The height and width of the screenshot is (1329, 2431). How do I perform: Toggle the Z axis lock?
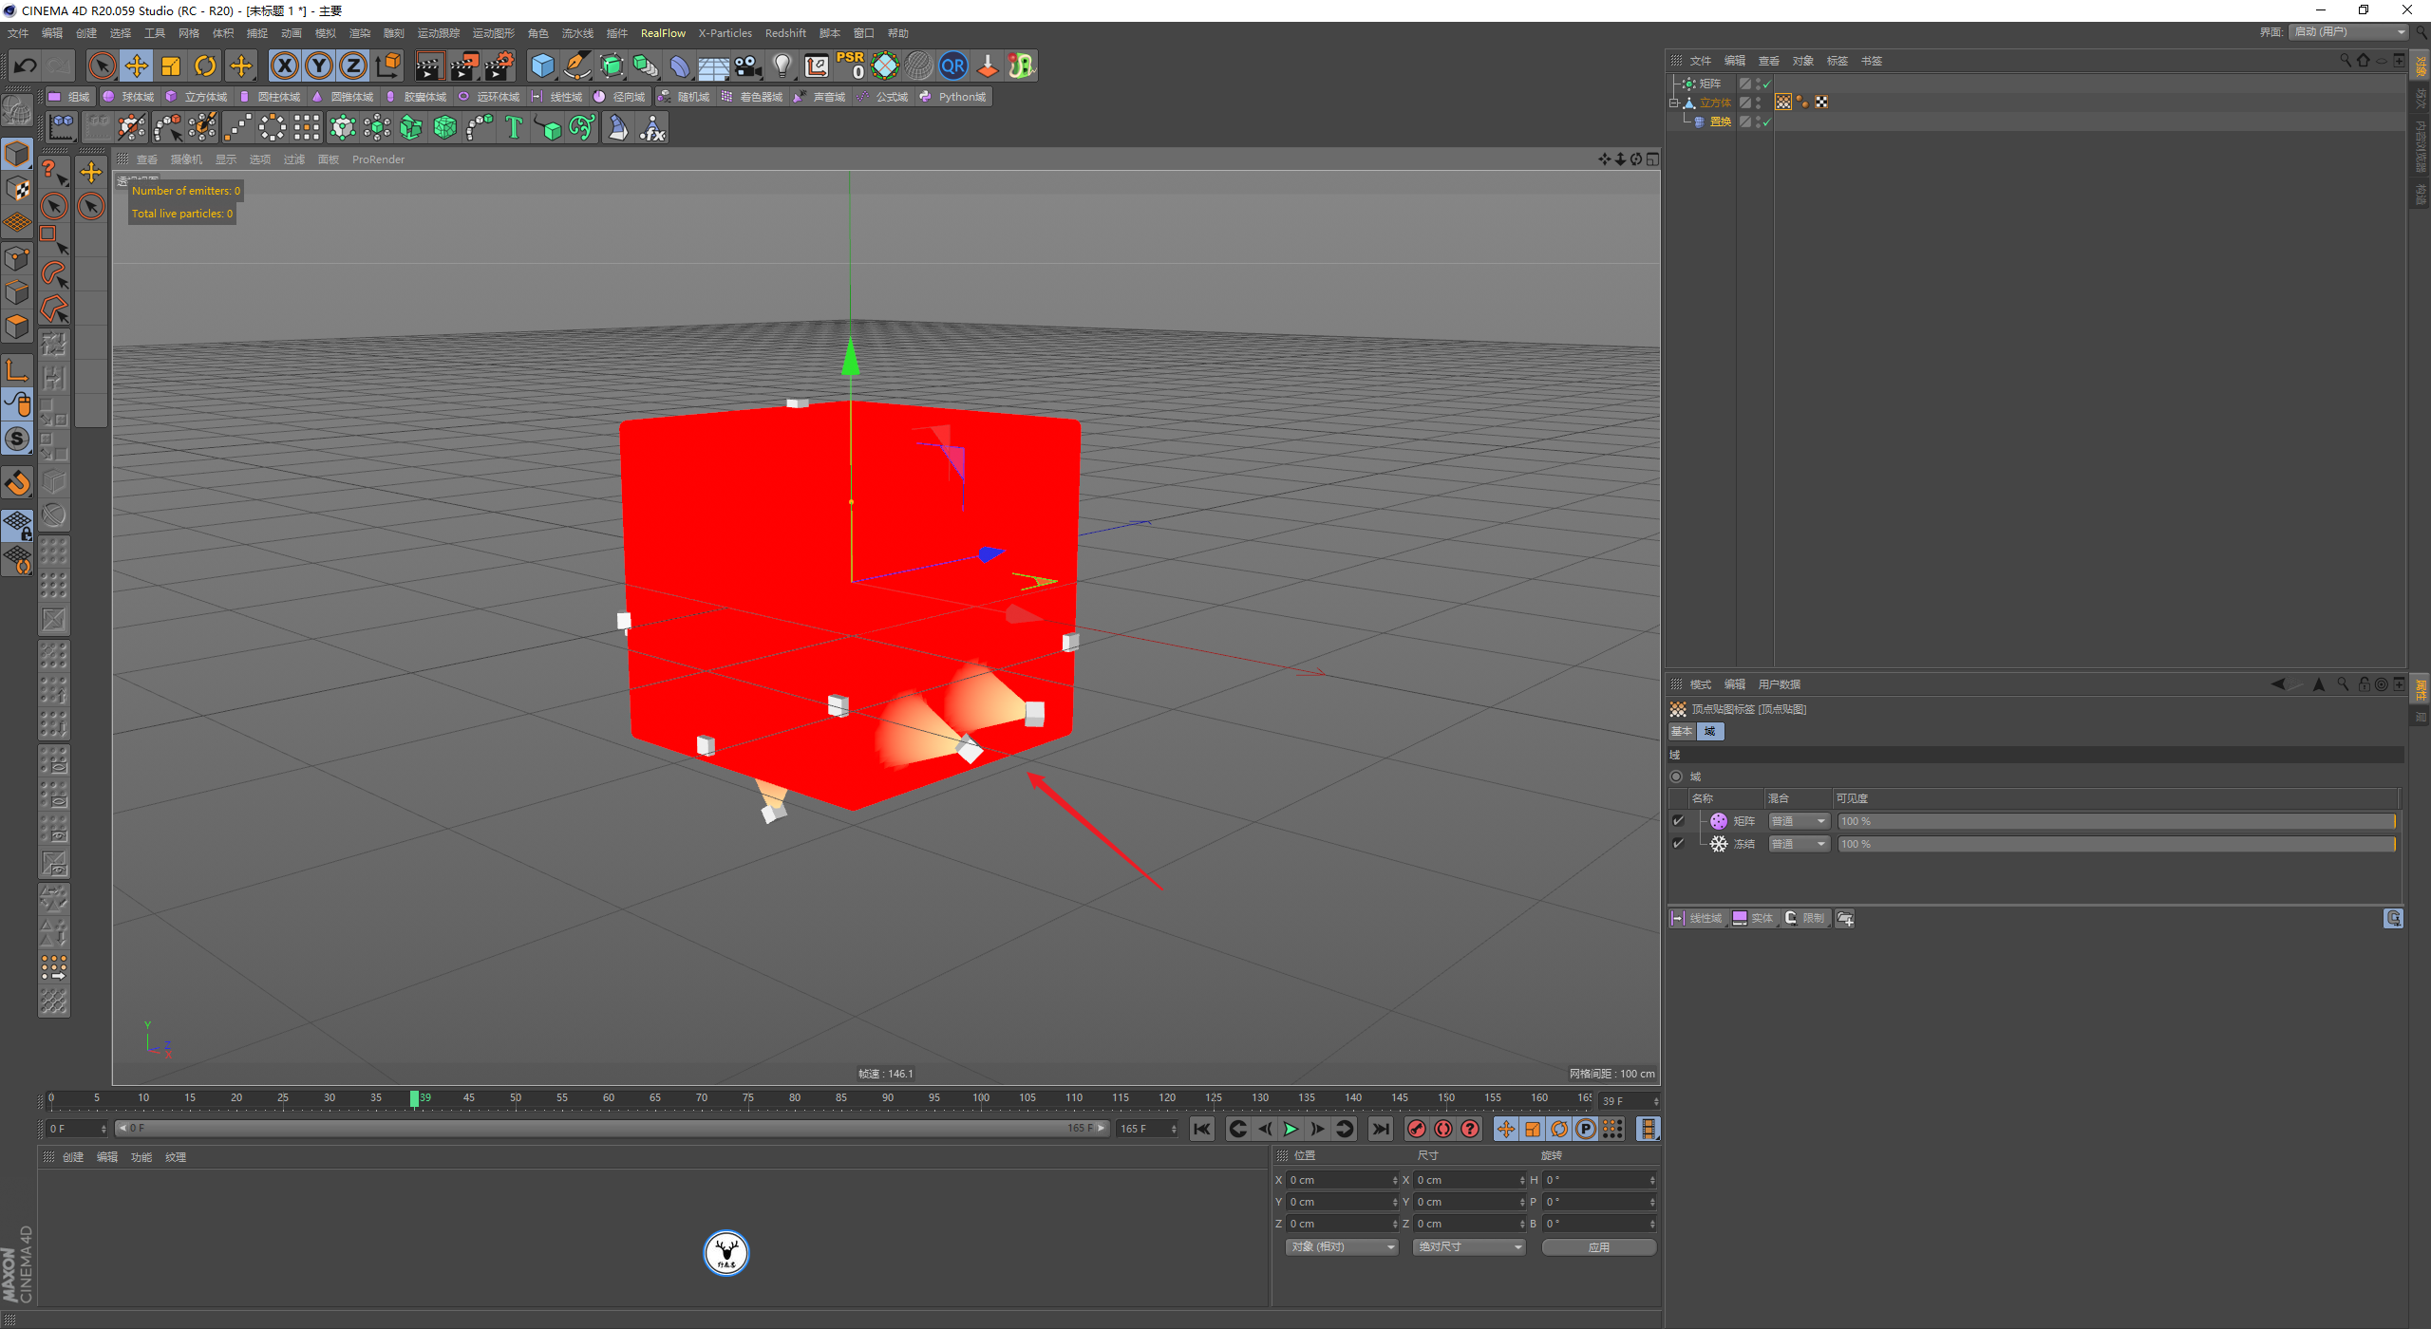[352, 66]
